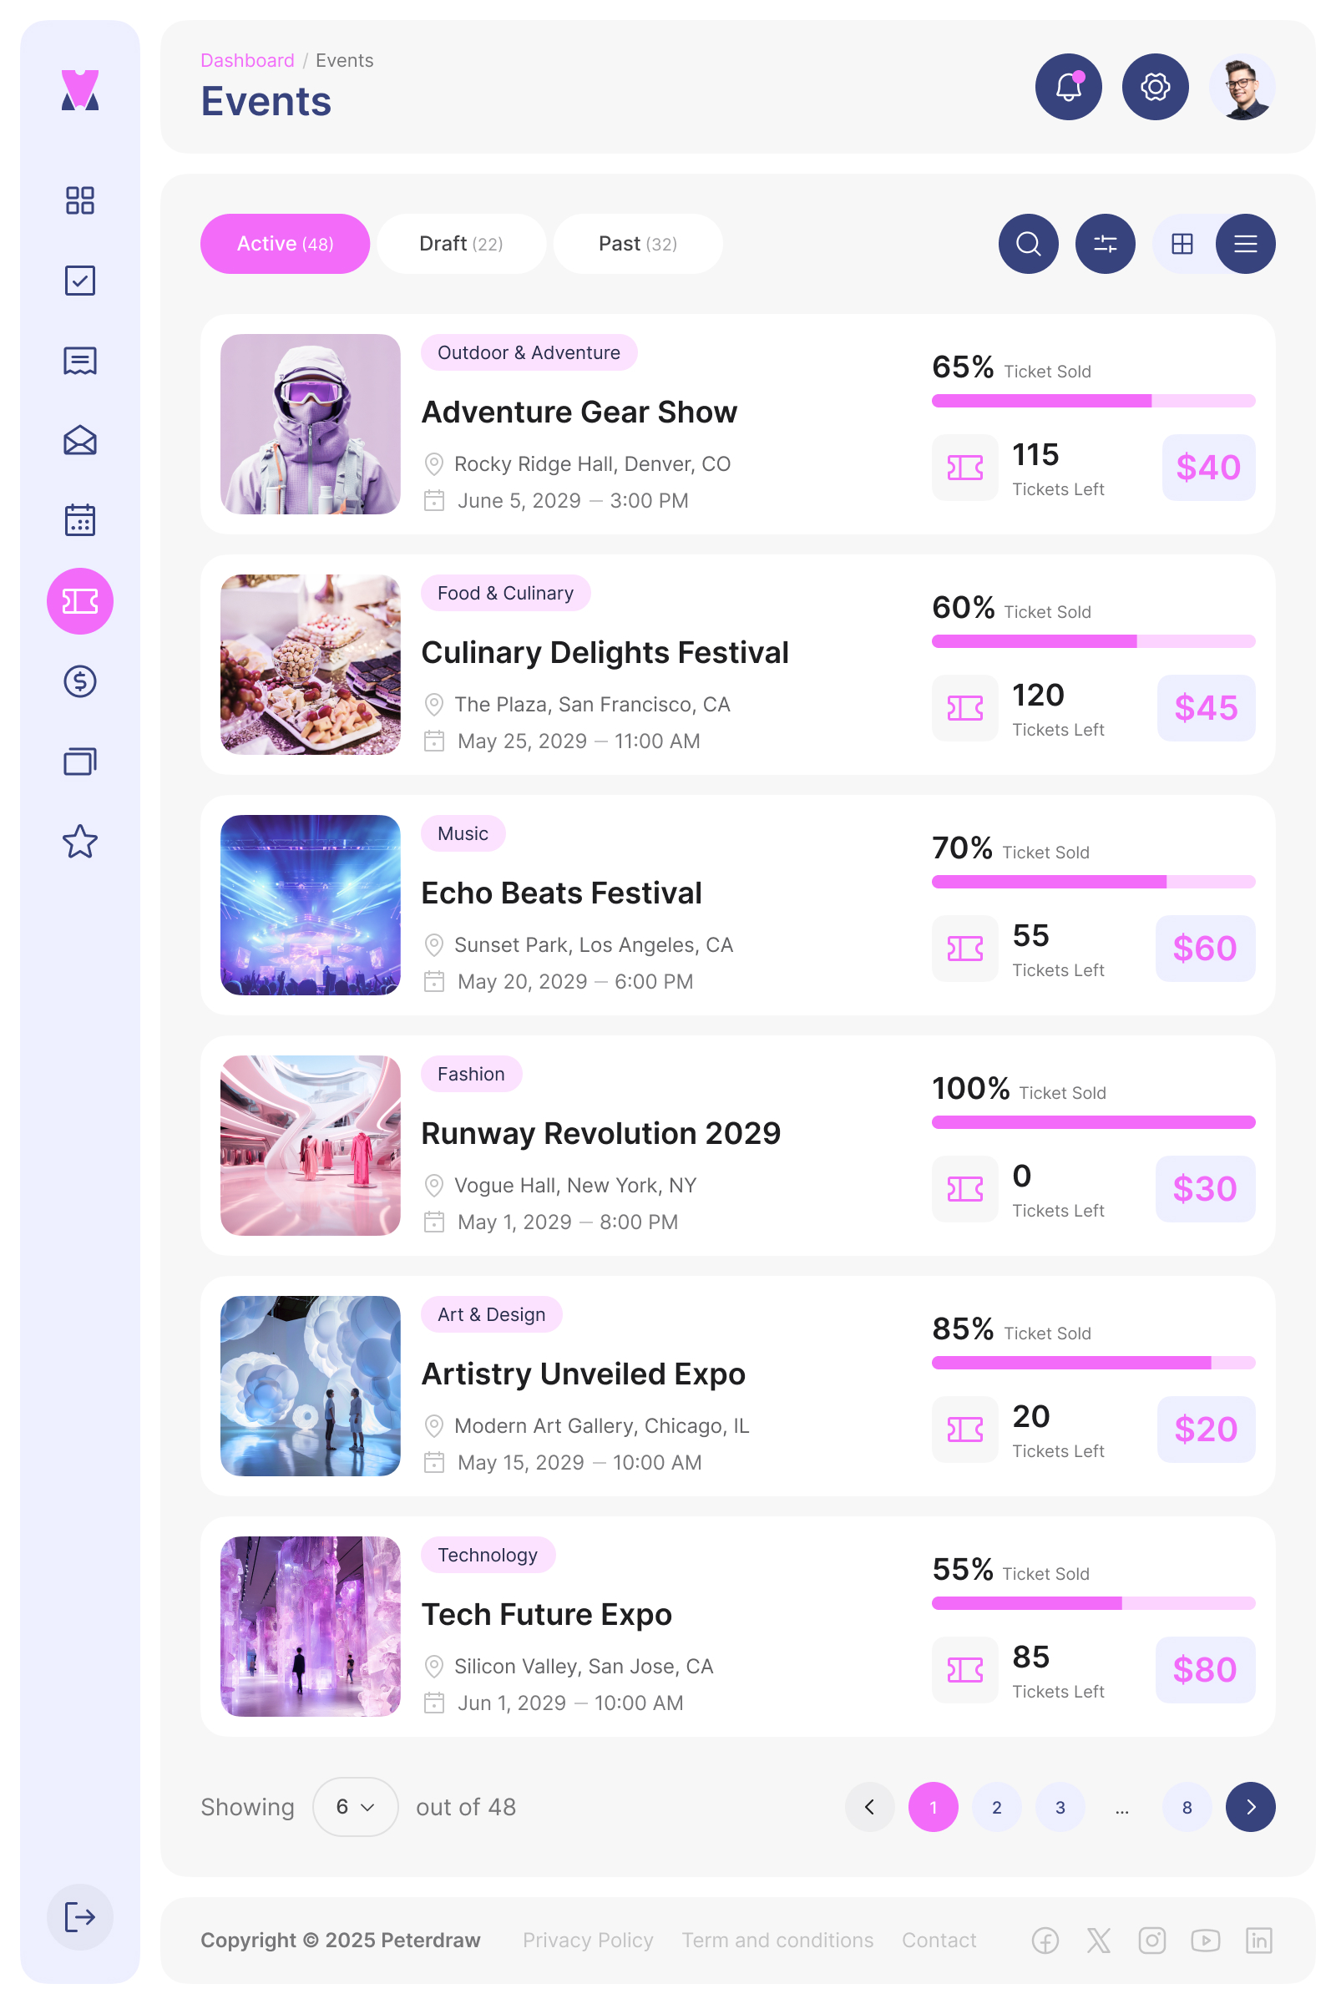Switch to grid view layout
1336x2004 pixels.
click(1182, 244)
